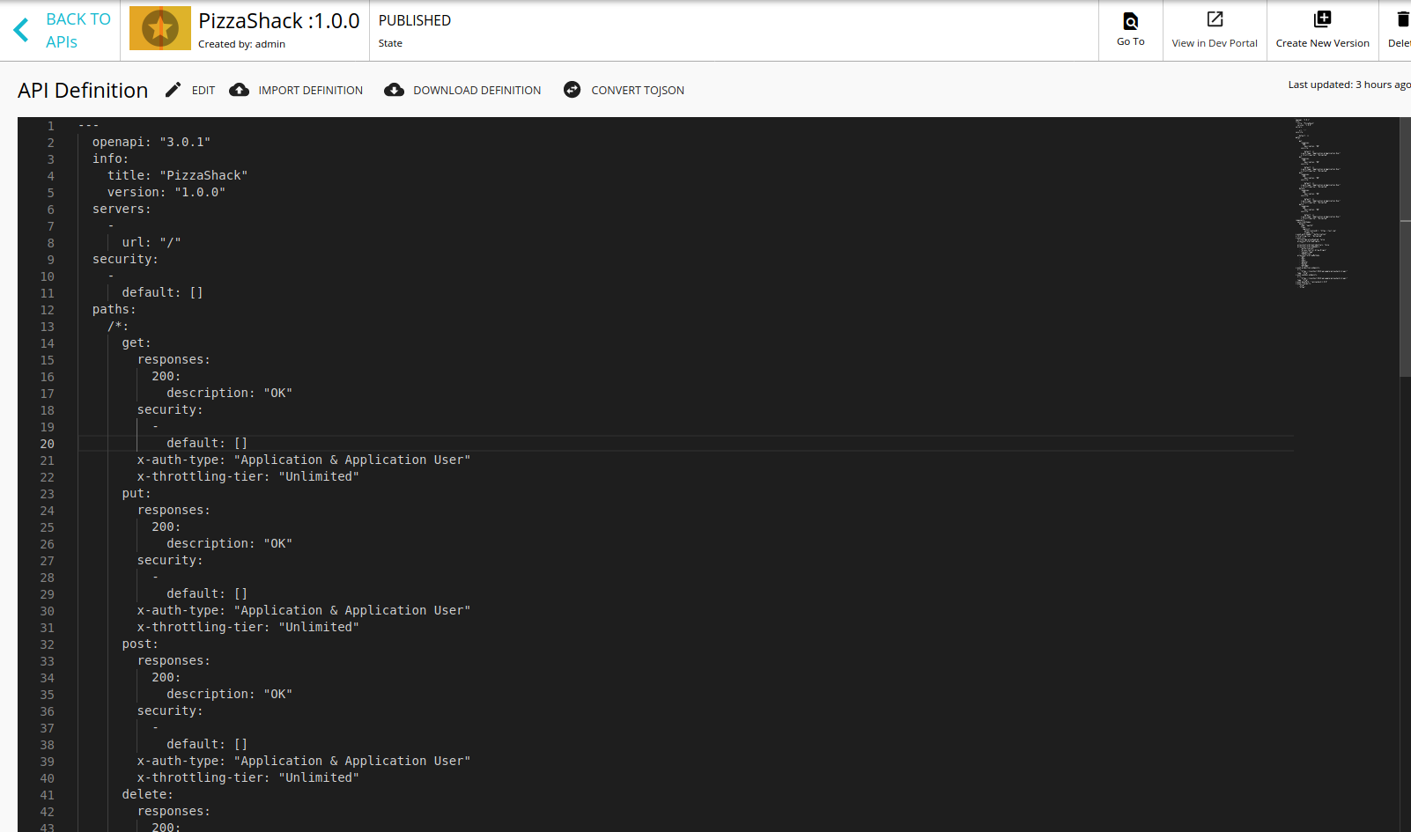Click the pencil Edit icon

(x=174, y=90)
